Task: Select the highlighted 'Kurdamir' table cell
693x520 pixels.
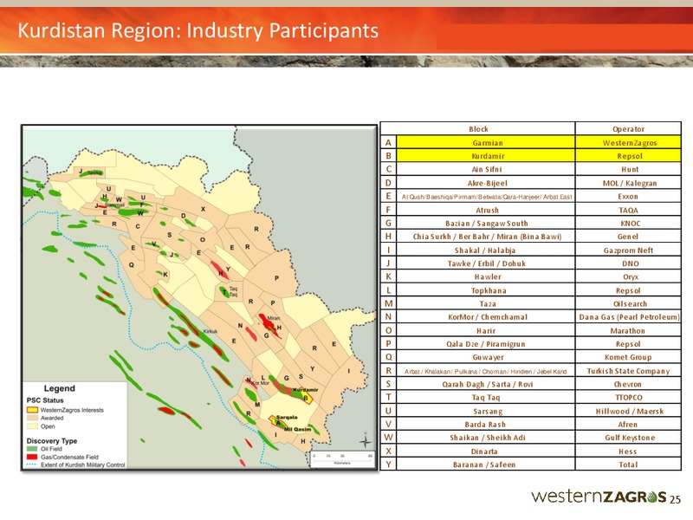Action: point(486,156)
